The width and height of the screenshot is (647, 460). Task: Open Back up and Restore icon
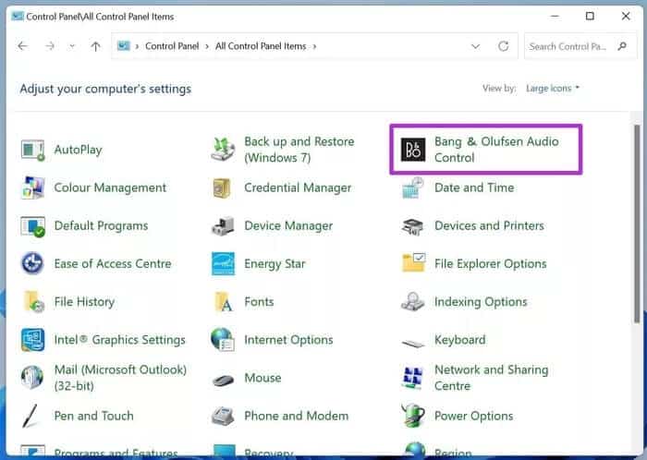click(x=223, y=150)
